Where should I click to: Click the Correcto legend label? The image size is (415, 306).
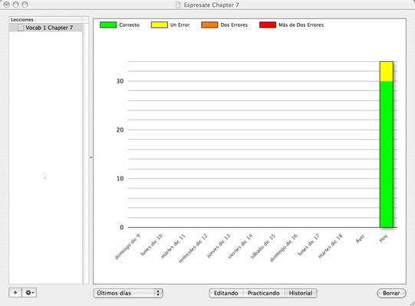(129, 24)
